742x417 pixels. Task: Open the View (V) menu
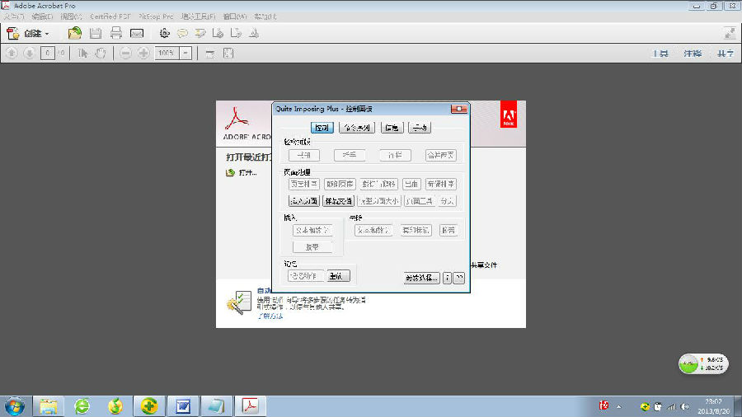click(71, 16)
